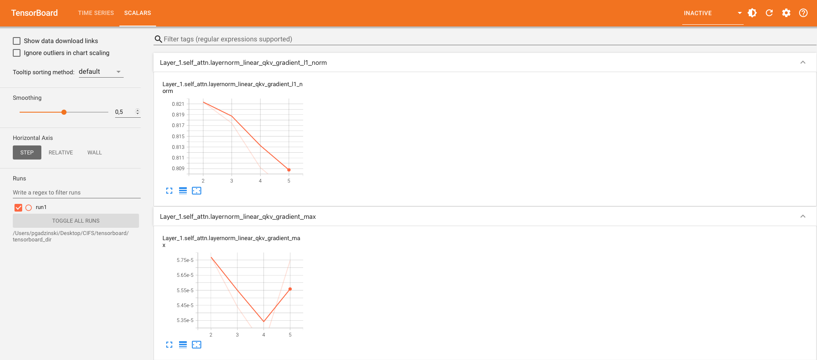The width and height of the screenshot is (817, 360).
Task: Click the TOGGLE ALL RUNS button
Action: 76,221
